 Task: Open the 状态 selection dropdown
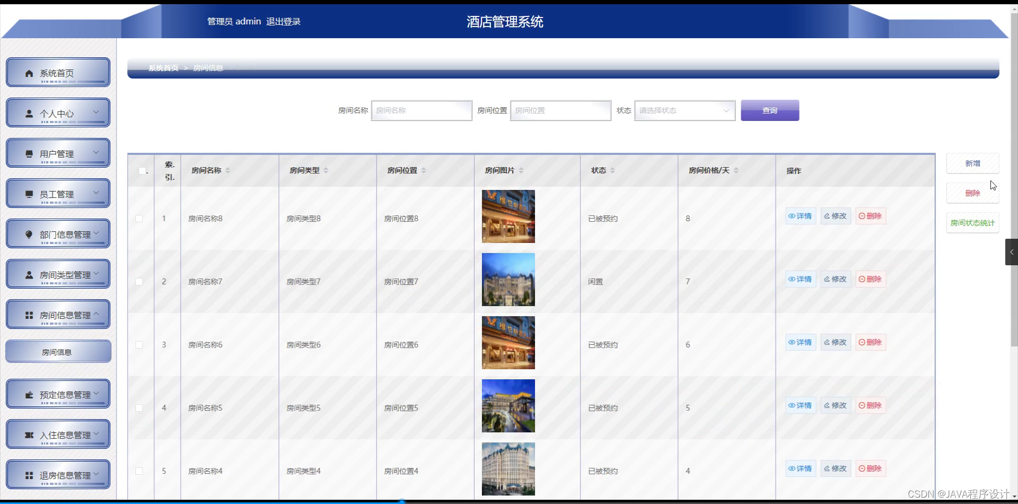[684, 110]
